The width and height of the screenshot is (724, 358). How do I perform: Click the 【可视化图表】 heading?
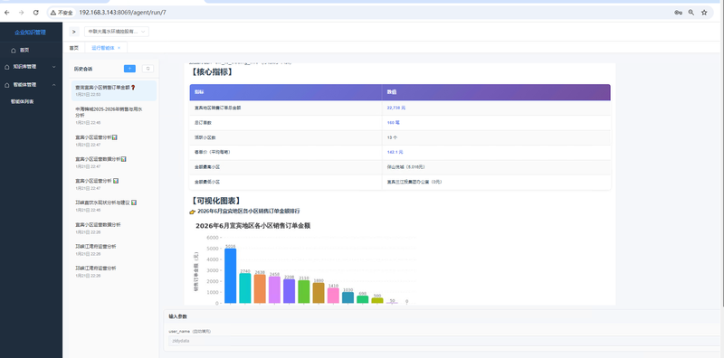[215, 201]
